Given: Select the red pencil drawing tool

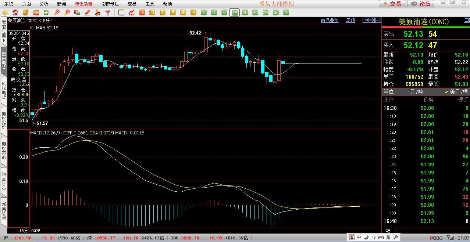Looking at the screenshot, I should 88,12.
